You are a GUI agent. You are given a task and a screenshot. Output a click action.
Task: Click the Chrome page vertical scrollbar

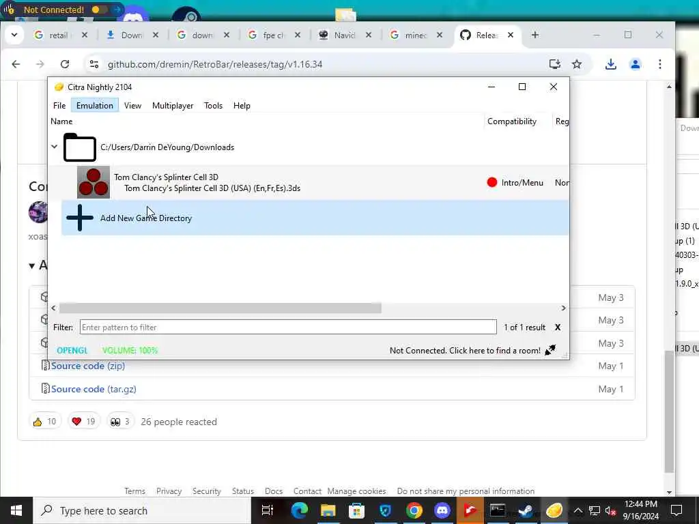pyautogui.click(x=669, y=411)
